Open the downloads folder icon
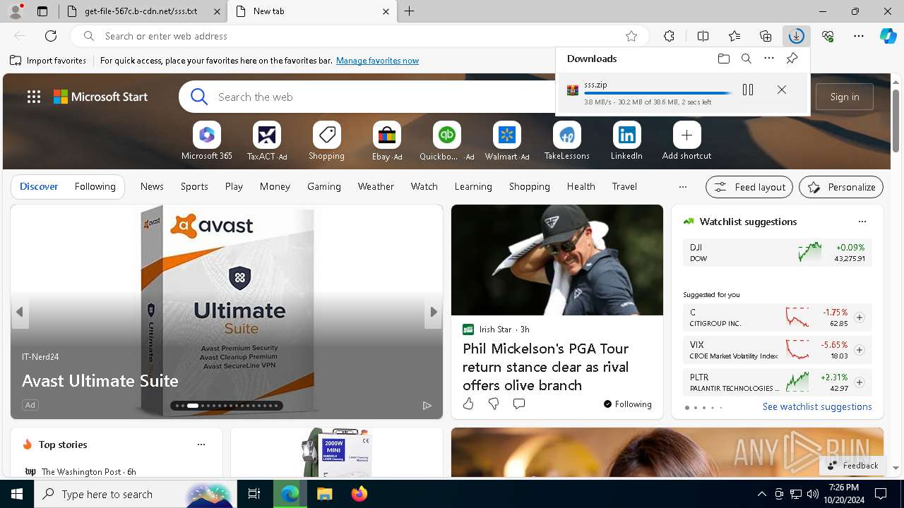904x508 pixels. (x=723, y=59)
